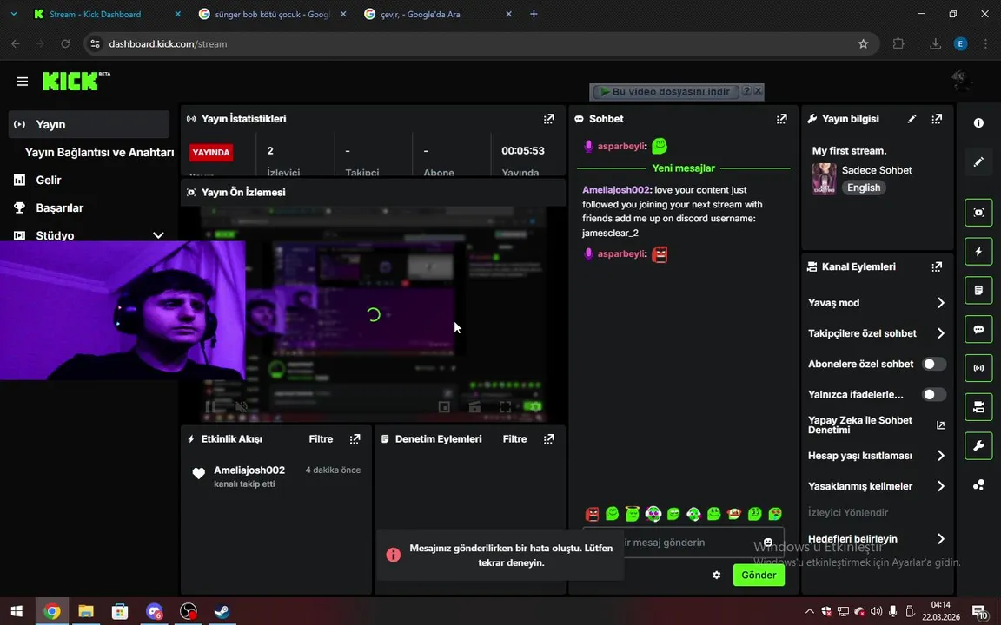Click the English language tag
This screenshot has height=625, width=1001.
[864, 187]
